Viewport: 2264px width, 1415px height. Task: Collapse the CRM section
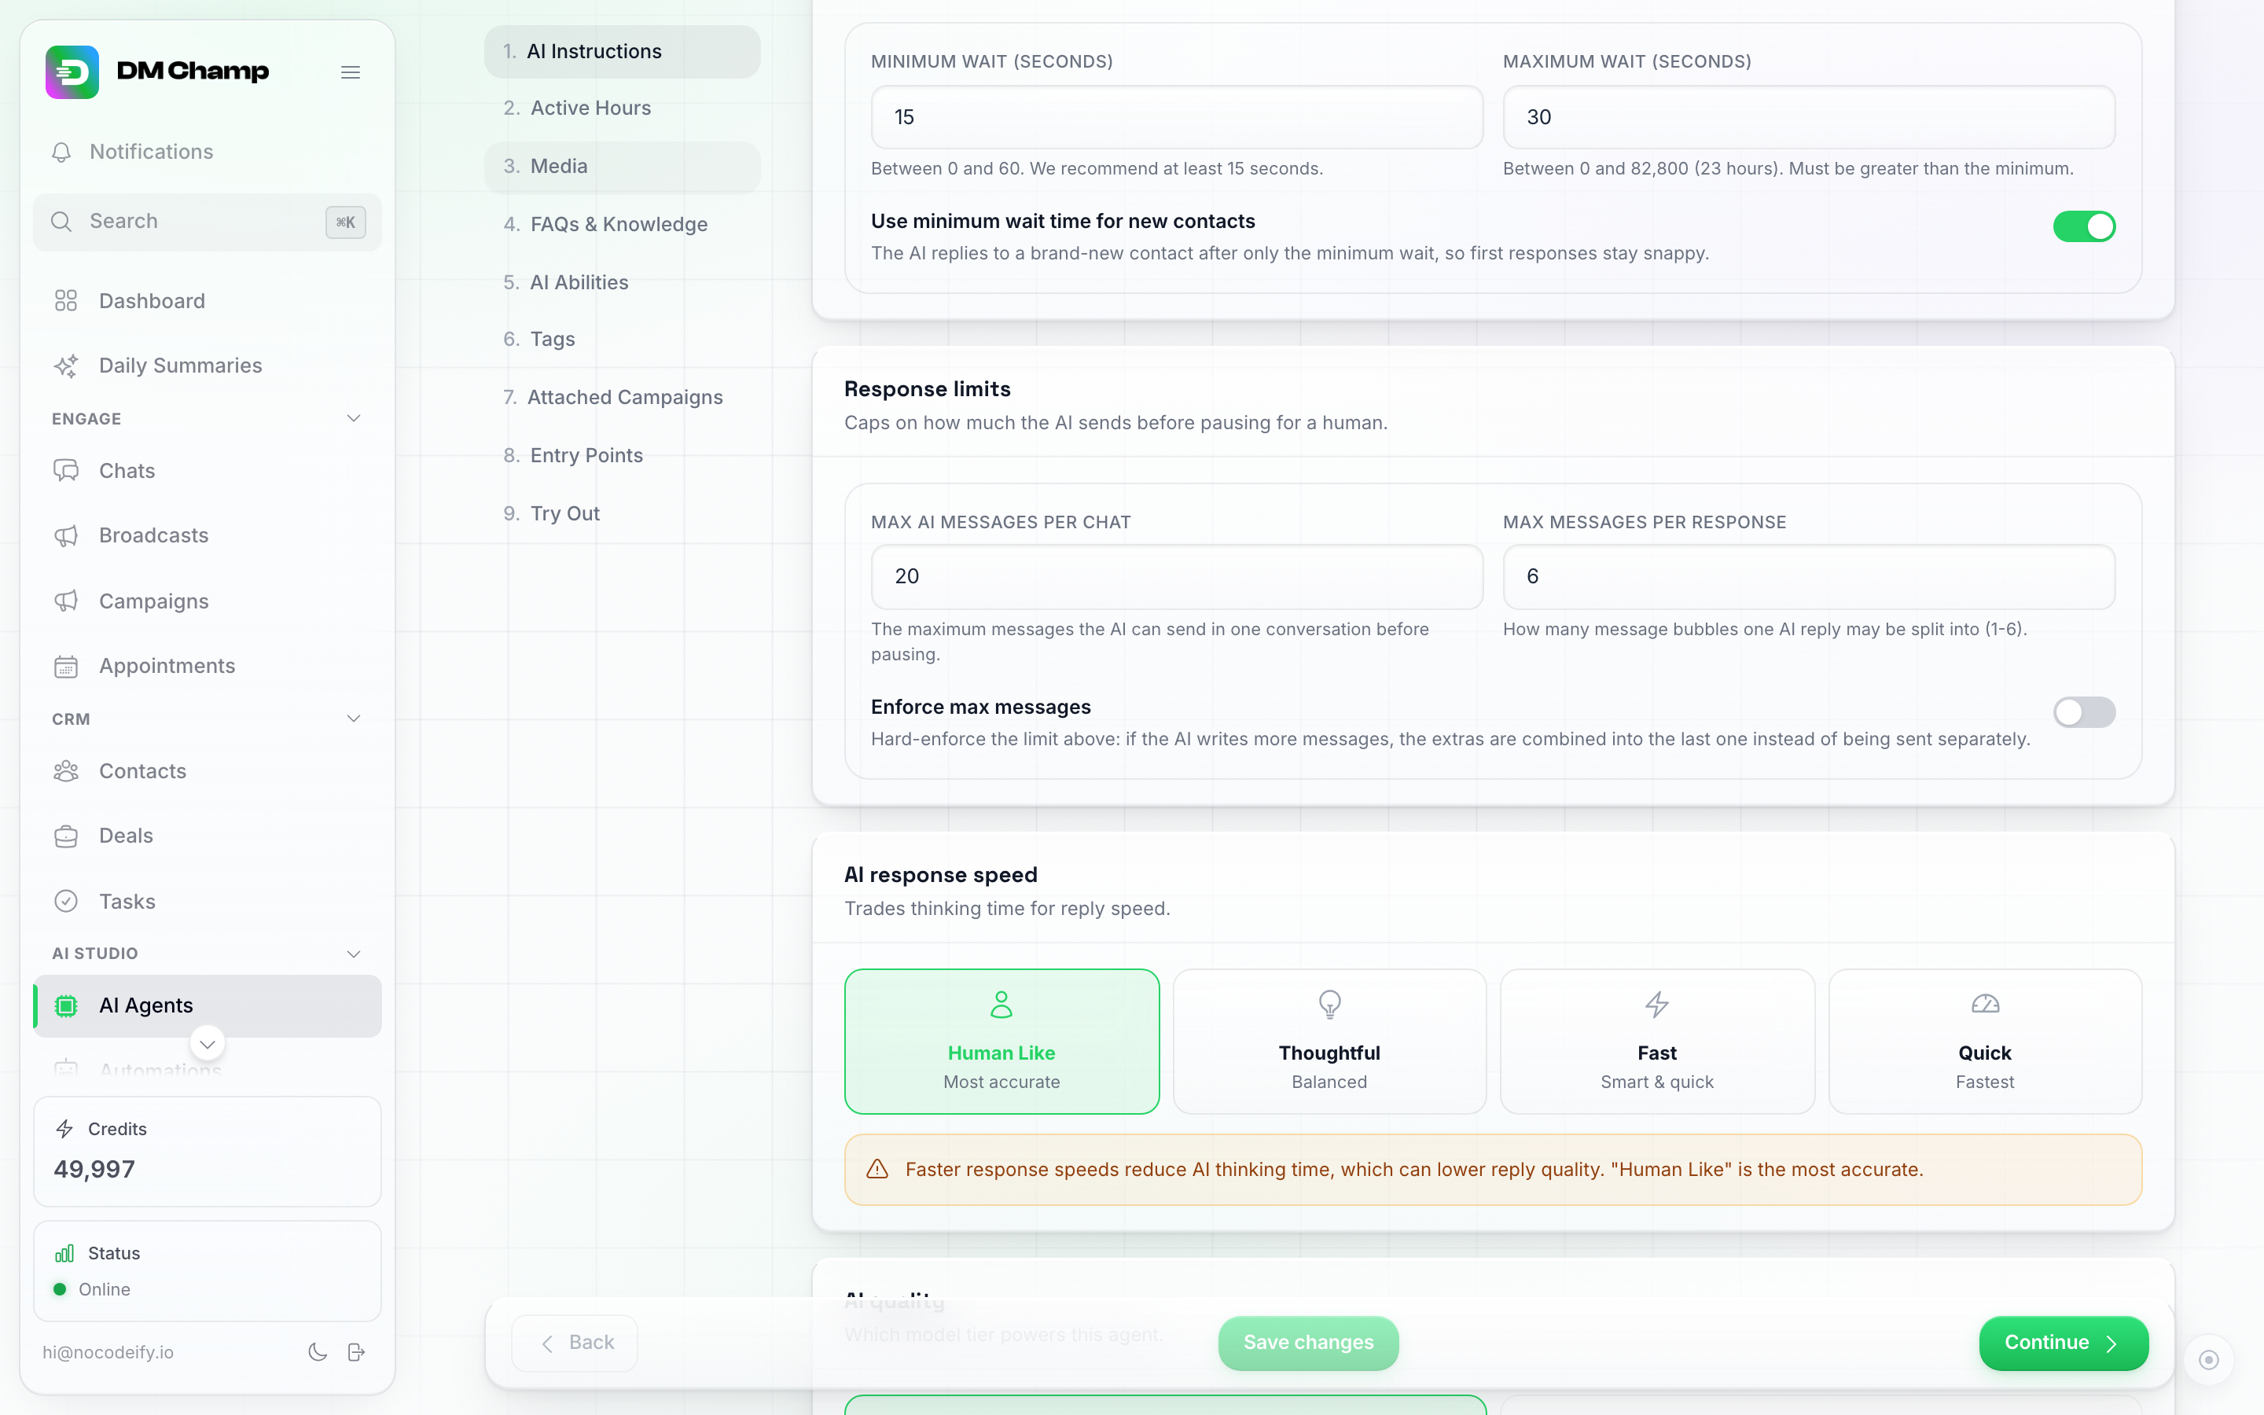(x=354, y=719)
